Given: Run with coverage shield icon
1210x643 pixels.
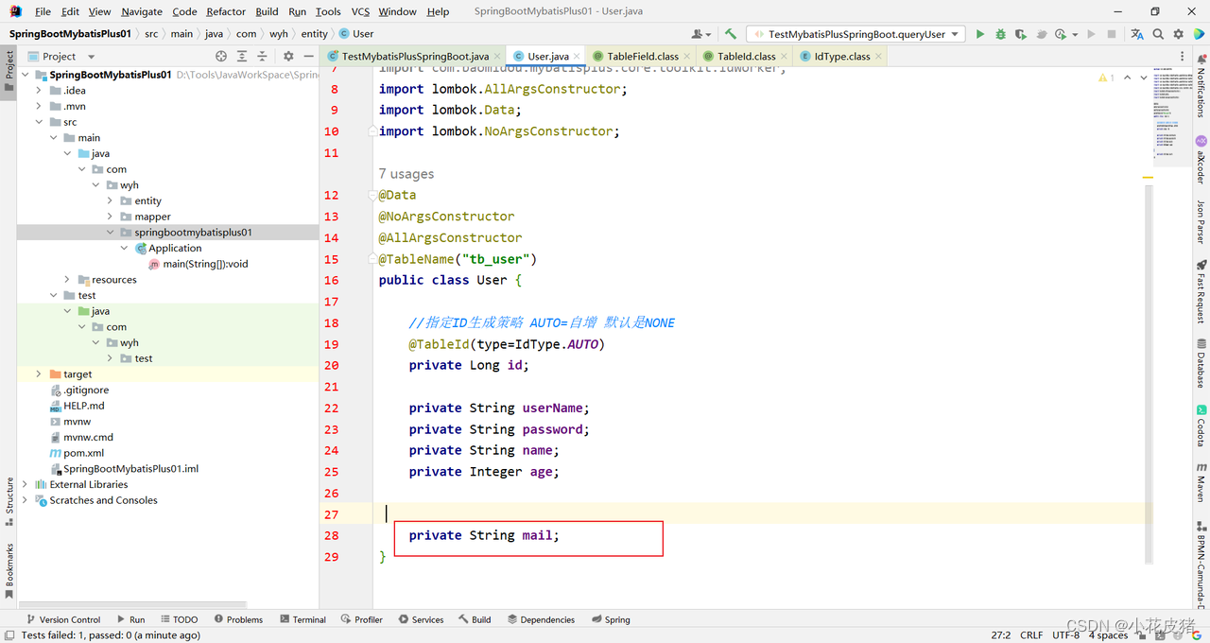Looking at the screenshot, I should point(1020,34).
